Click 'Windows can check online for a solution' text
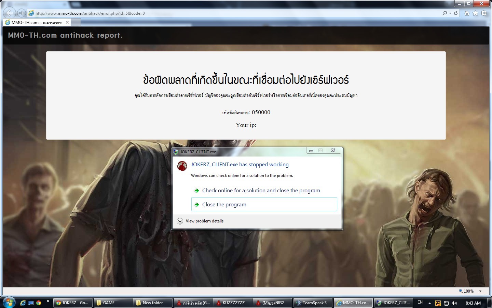 [242, 176]
